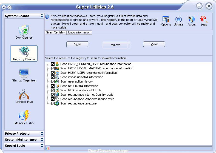The image size is (216, 153).
Task: Click the redundance timezone globe icon
Action: (x=57, y=103)
